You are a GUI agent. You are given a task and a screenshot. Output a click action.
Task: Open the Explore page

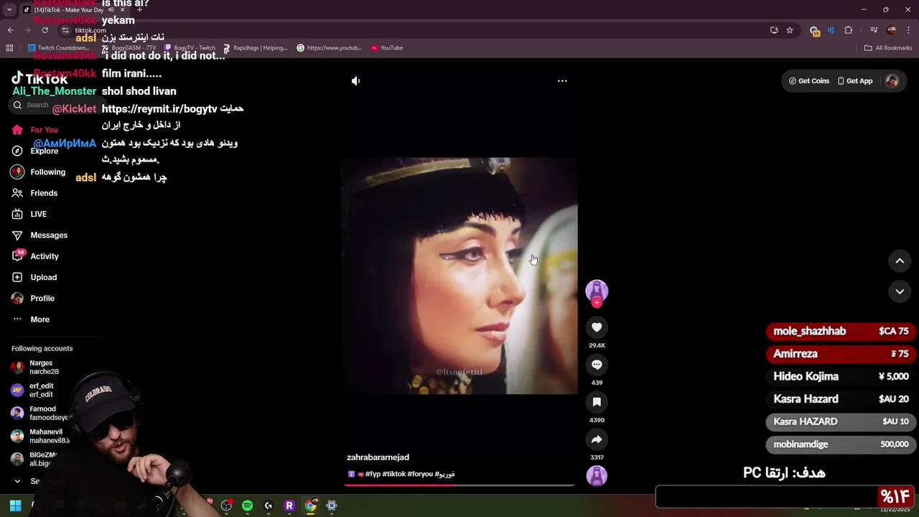coord(34,151)
